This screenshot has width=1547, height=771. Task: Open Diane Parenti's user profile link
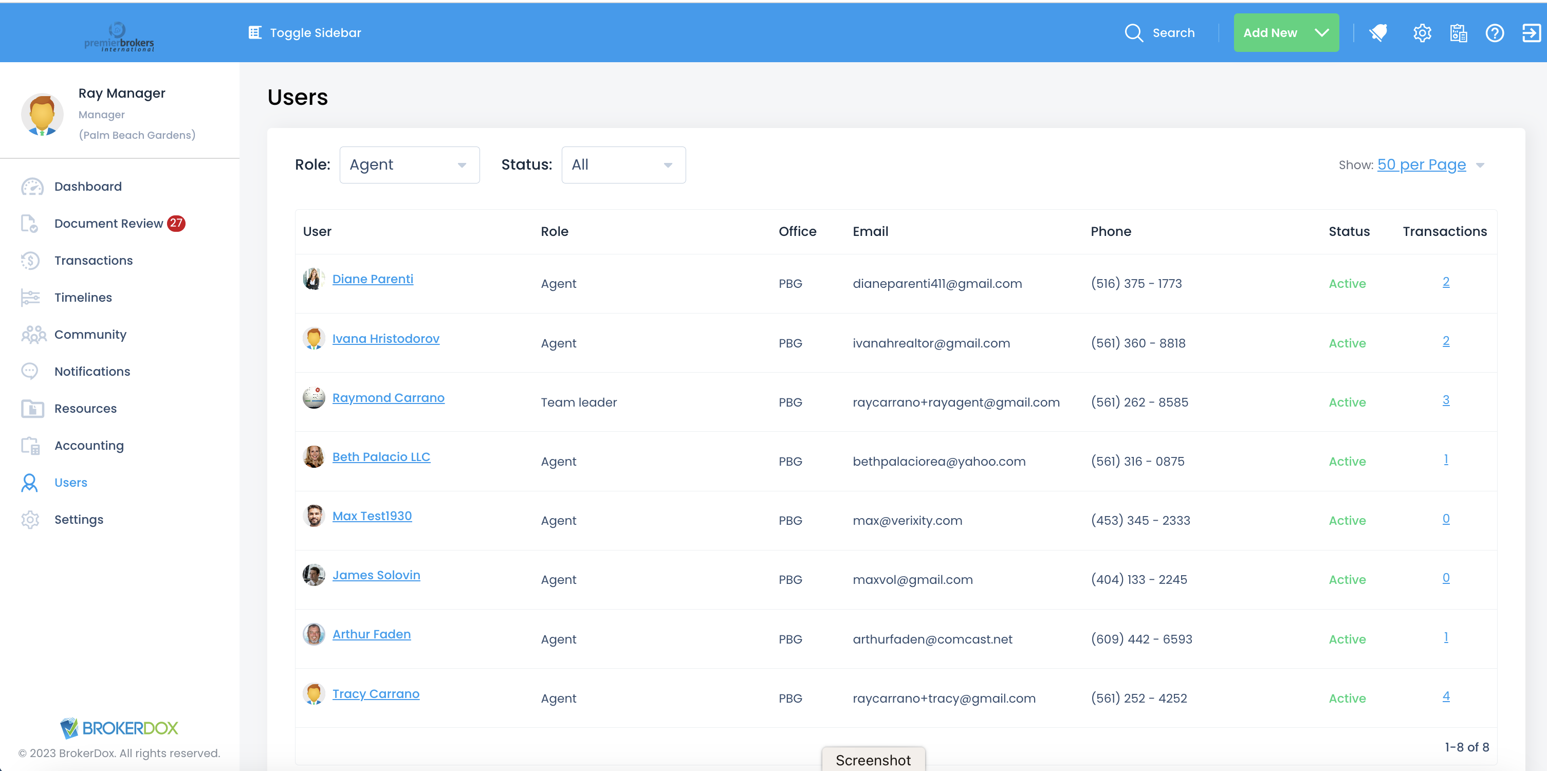click(x=372, y=279)
